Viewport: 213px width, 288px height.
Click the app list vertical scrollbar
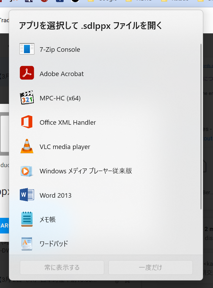(201, 126)
